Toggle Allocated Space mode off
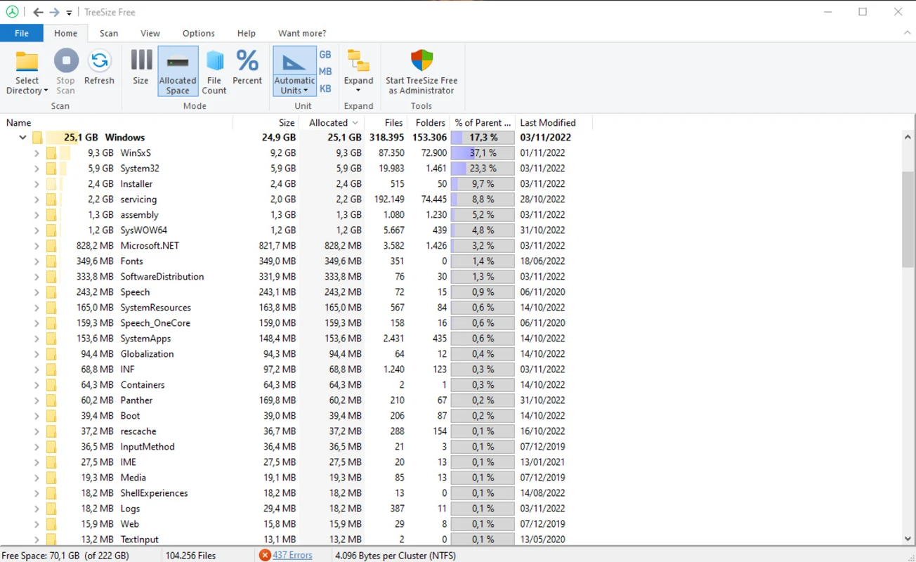 (x=178, y=70)
